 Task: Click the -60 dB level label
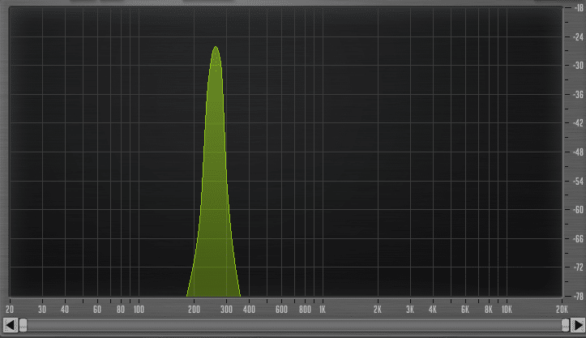578,210
